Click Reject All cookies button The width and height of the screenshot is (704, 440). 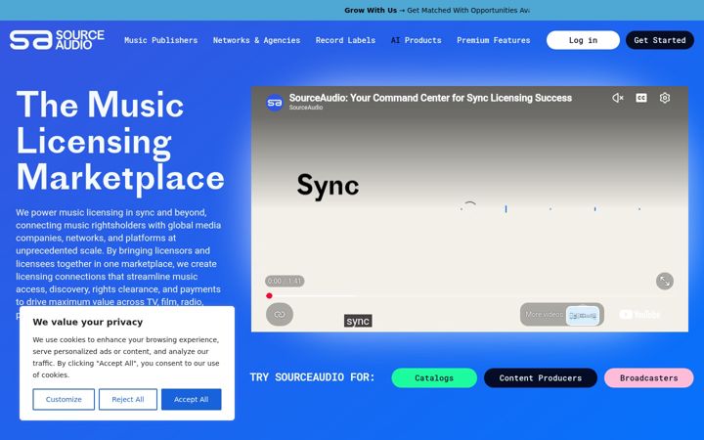[128, 399]
